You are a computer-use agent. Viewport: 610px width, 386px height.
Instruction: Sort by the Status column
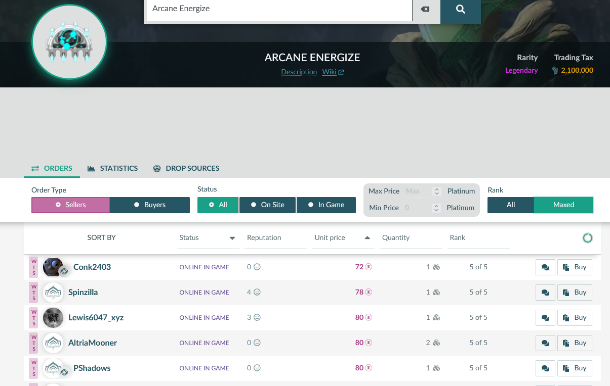(208, 237)
